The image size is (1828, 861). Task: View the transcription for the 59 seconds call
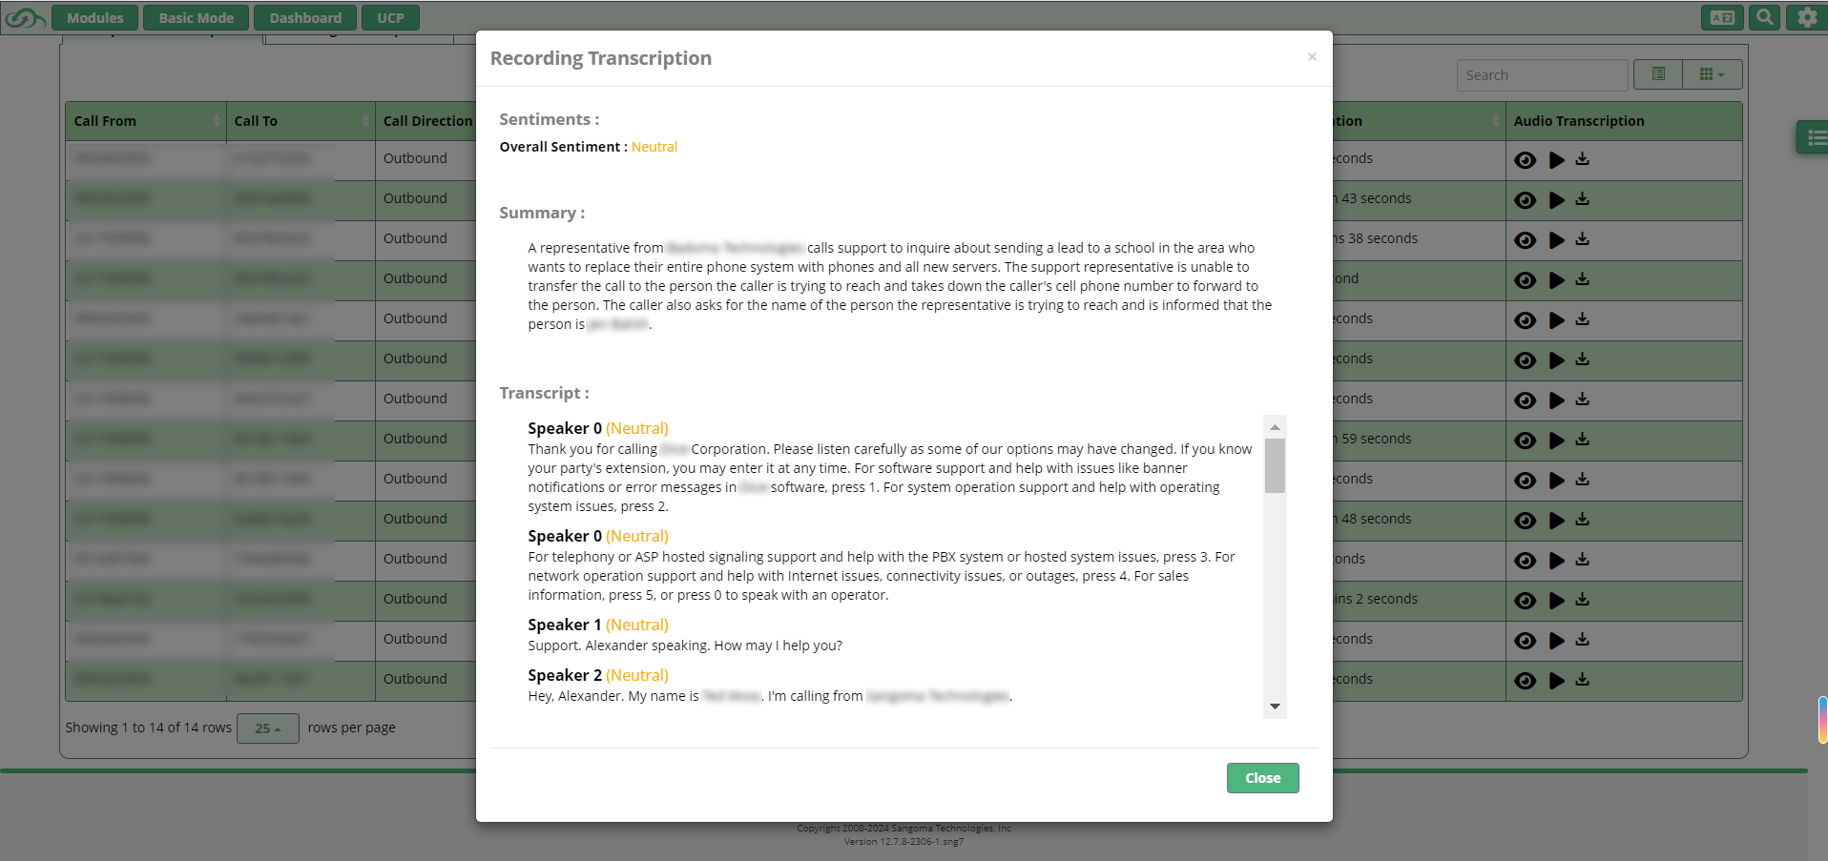click(1525, 441)
